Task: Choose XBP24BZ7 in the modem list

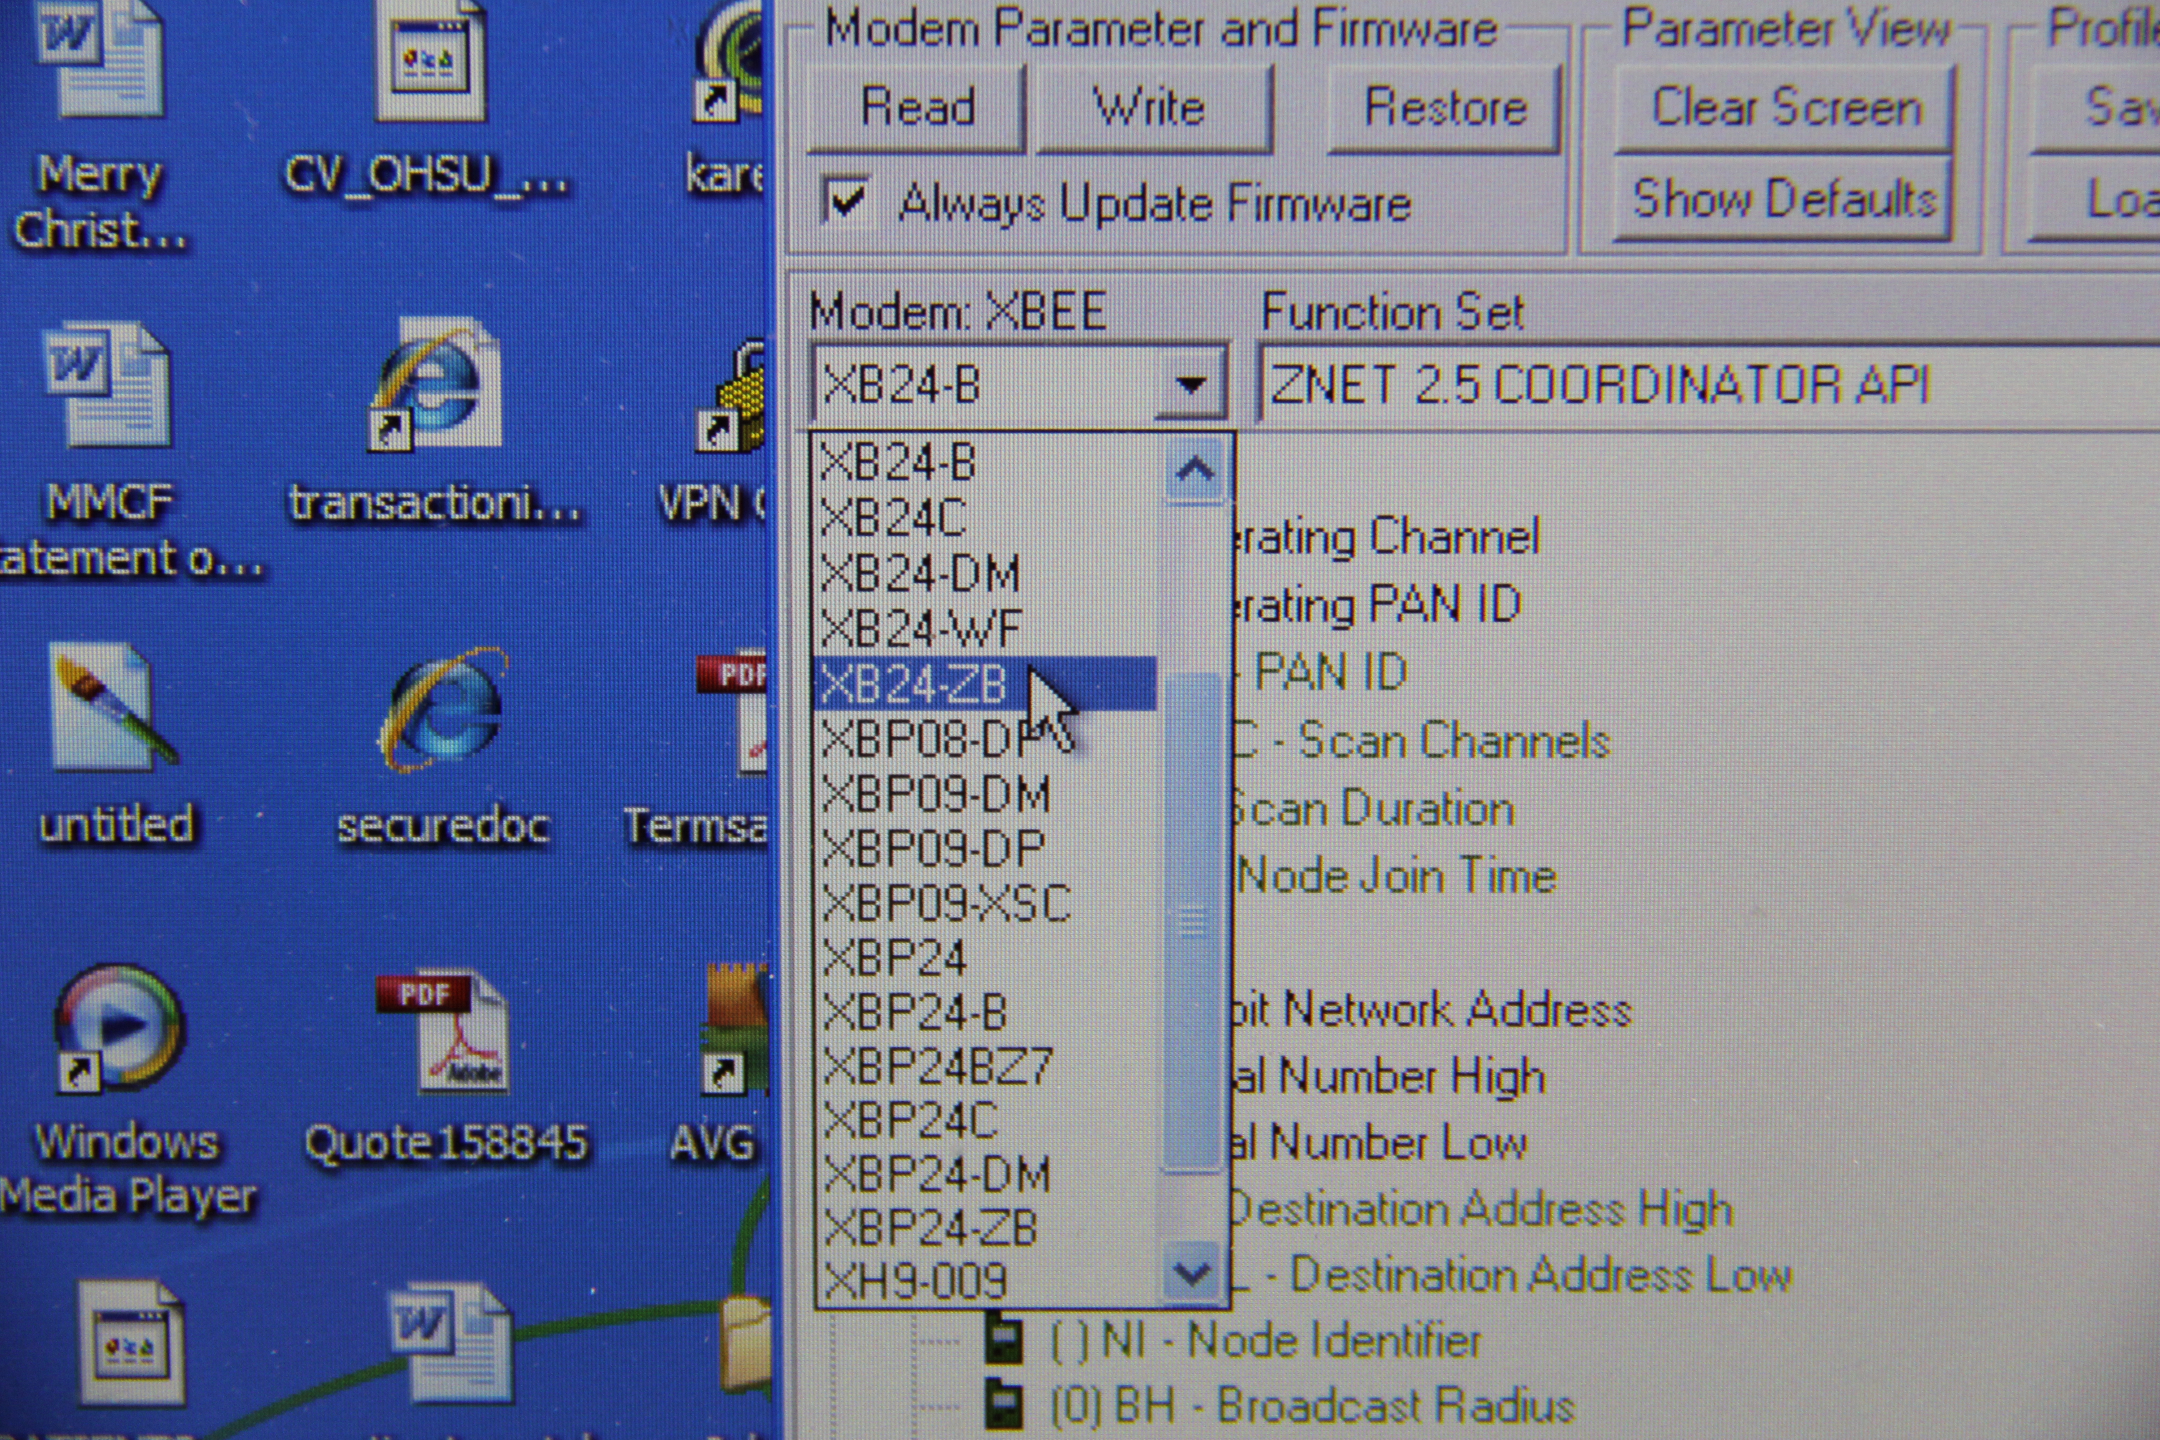Action: [x=986, y=1067]
